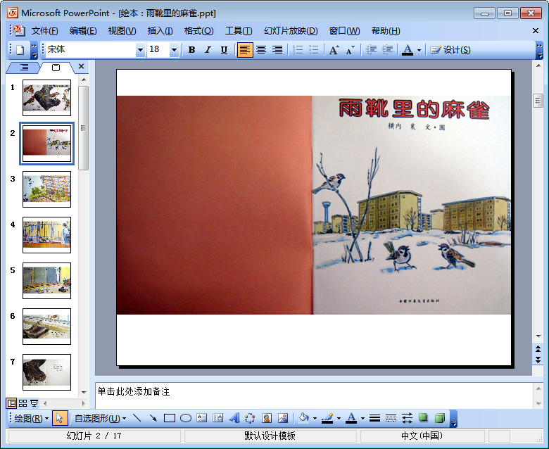
Task: Open the 绘图(R) draw menu
Action: coord(31,418)
